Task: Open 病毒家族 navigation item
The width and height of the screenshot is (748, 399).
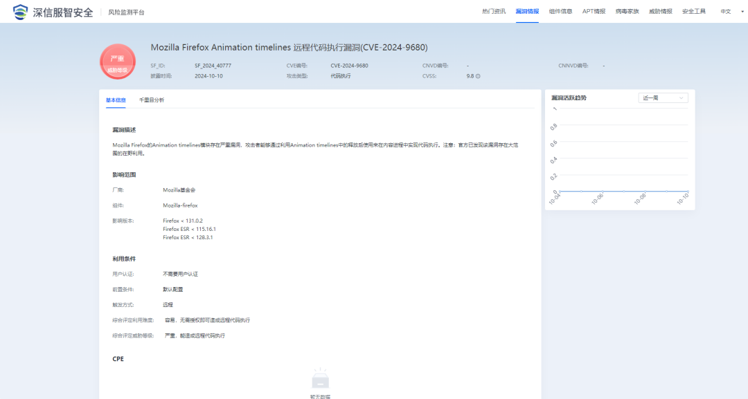Action: coord(627,12)
